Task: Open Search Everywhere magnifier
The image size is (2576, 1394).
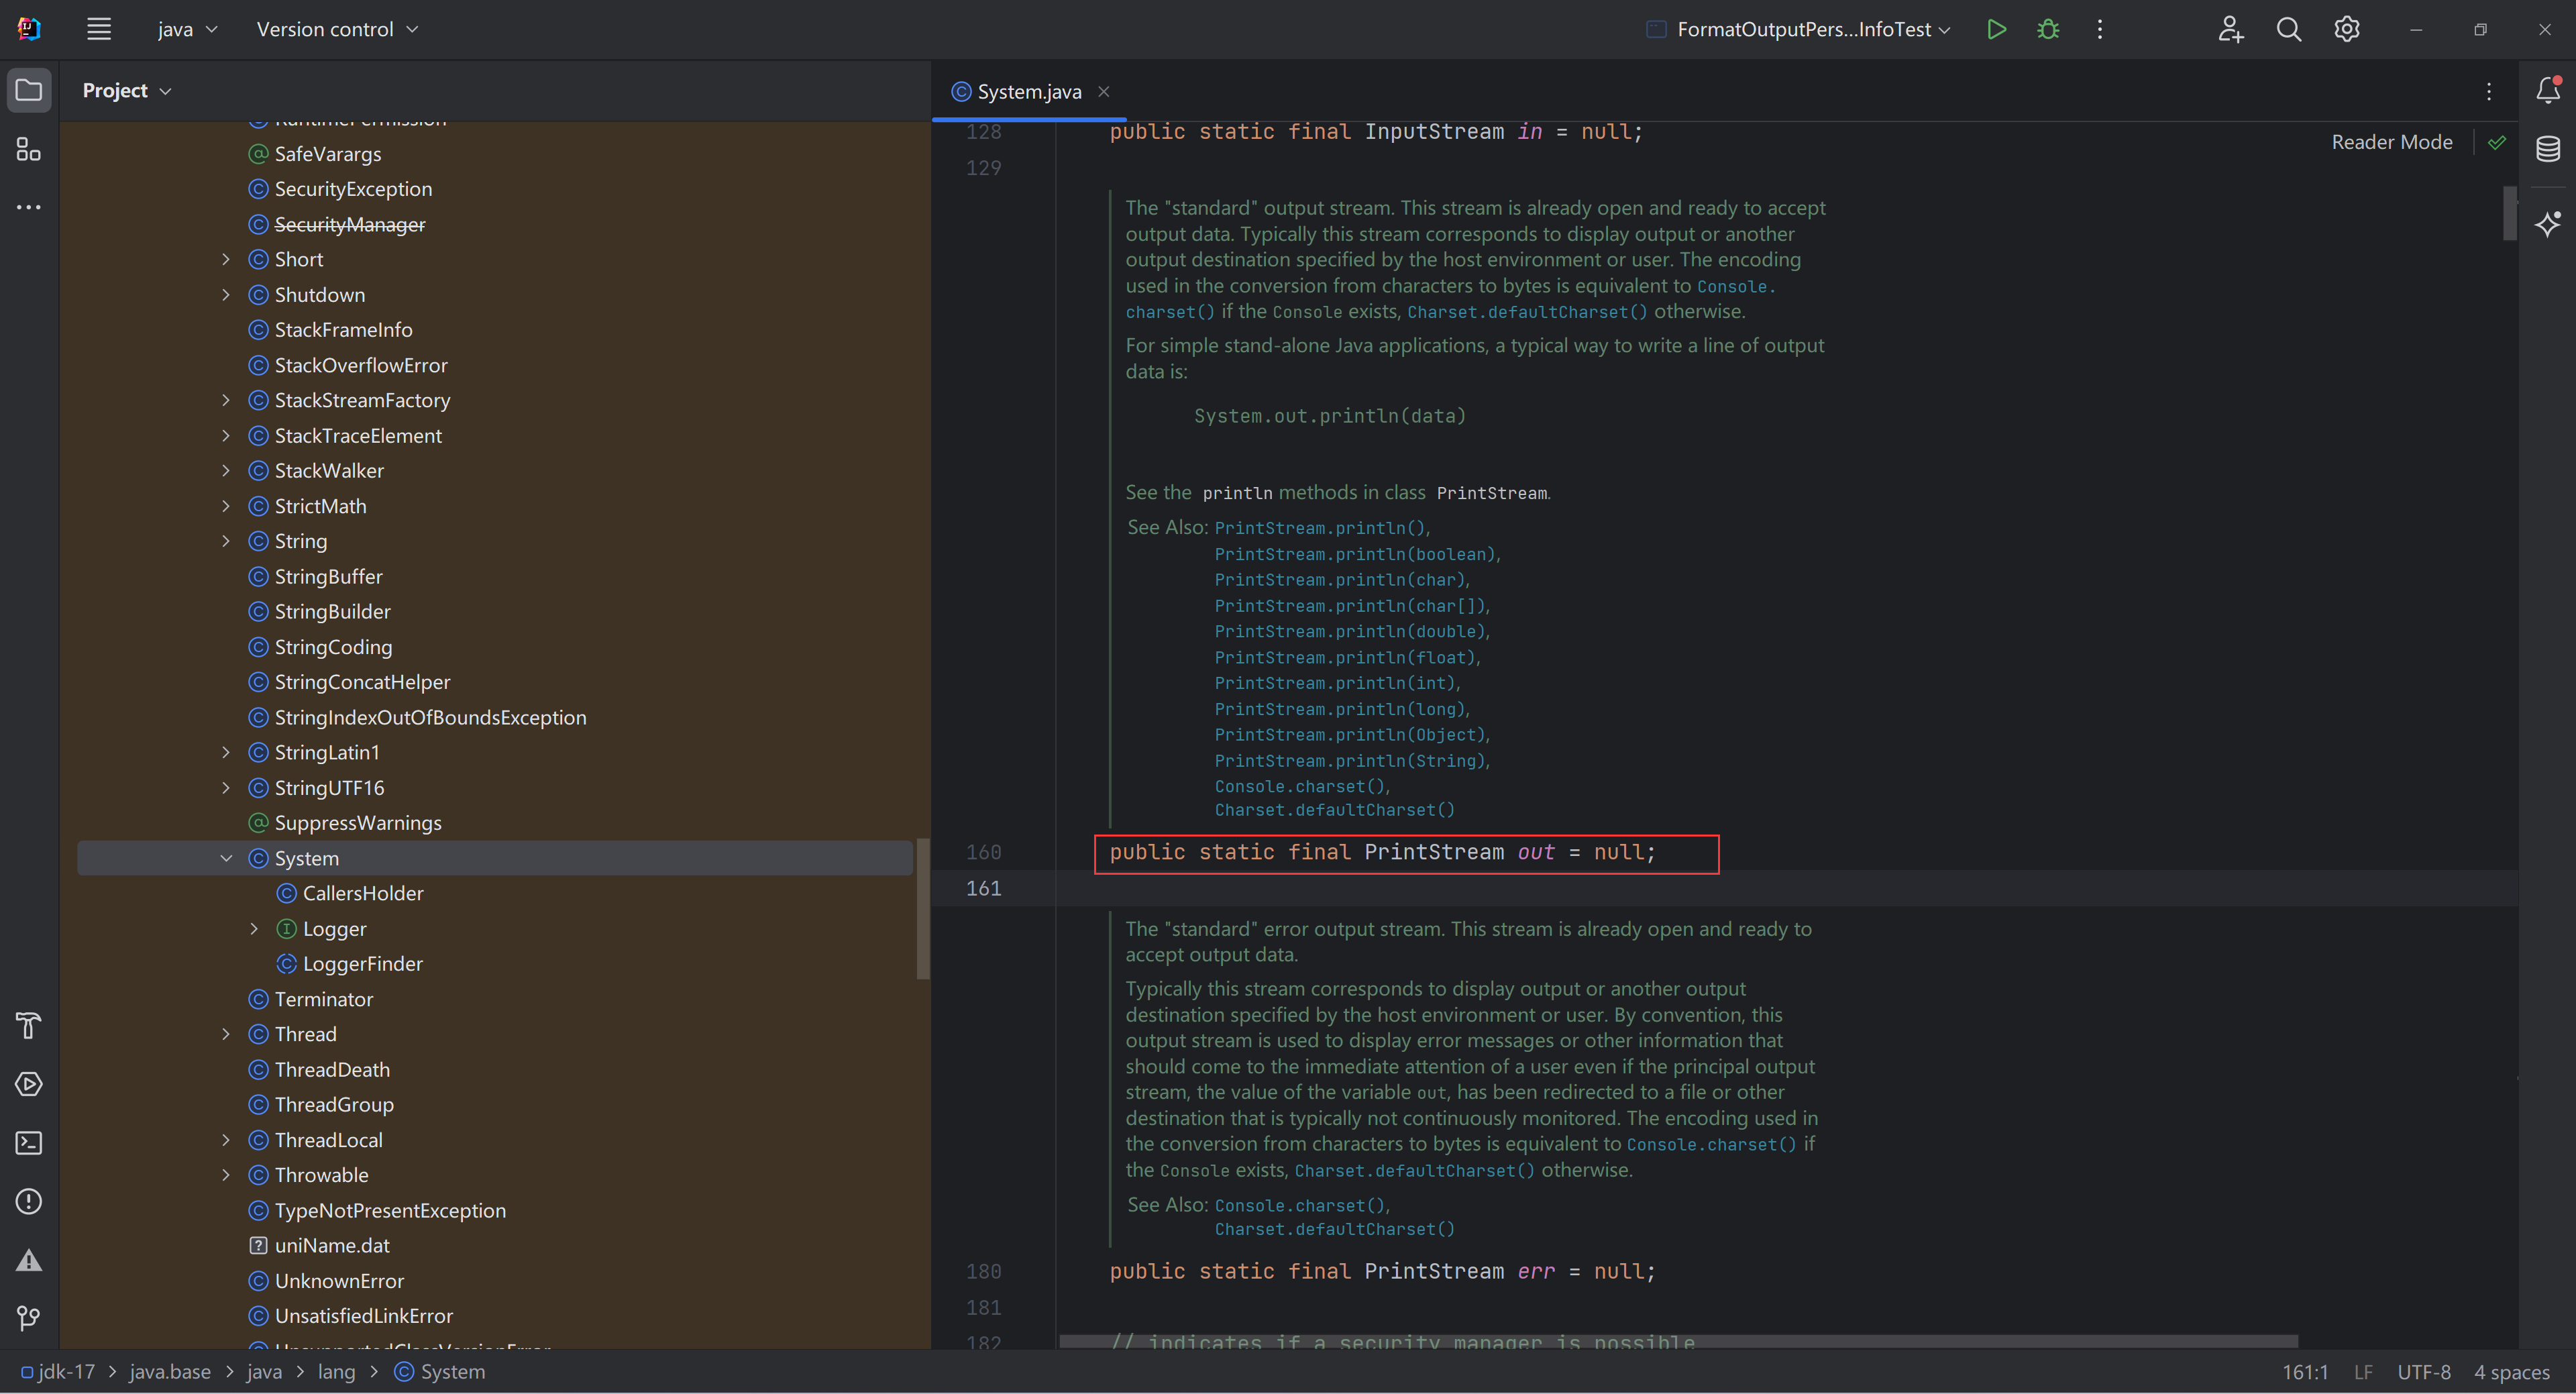Action: (x=2289, y=29)
